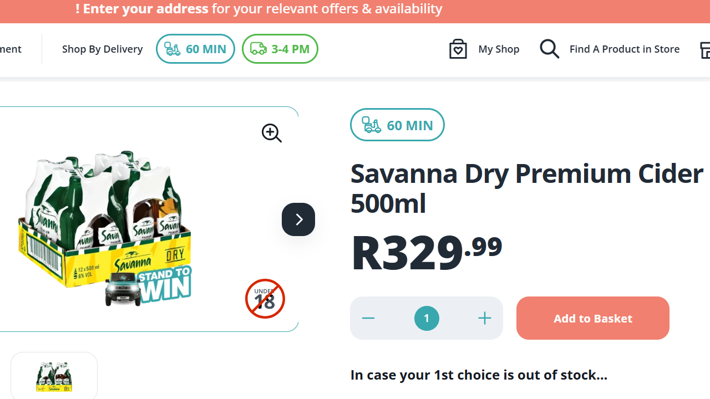Select the search icon for Find A Product
The height and width of the screenshot is (399, 710).
tap(549, 49)
